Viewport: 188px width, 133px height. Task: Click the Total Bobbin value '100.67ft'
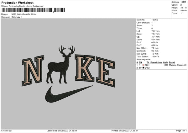[155, 57]
